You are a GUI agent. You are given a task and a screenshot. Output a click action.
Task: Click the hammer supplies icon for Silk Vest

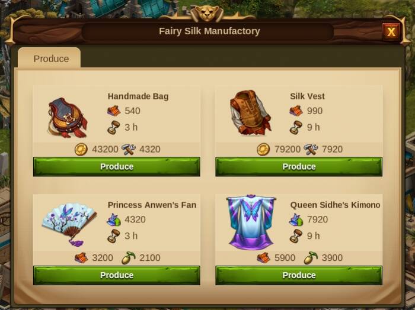311,150
